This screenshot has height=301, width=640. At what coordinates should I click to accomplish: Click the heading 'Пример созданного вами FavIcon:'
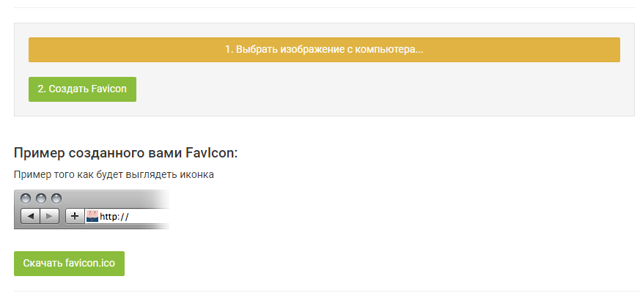pyautogui.click(x=125, y=153)
